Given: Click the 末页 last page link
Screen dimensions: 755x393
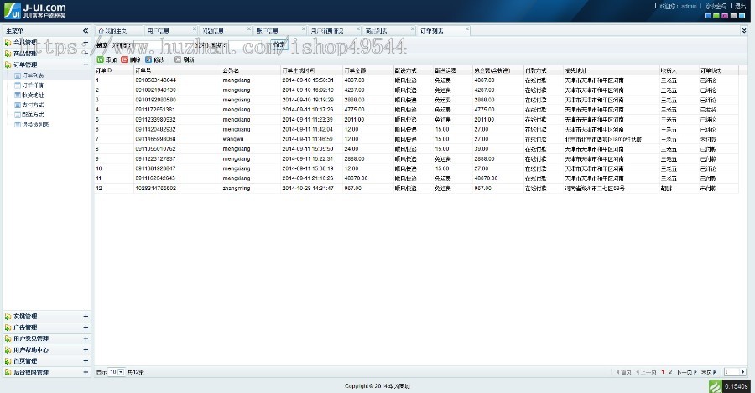Looking at the screenshot, I should click(709, 372).
